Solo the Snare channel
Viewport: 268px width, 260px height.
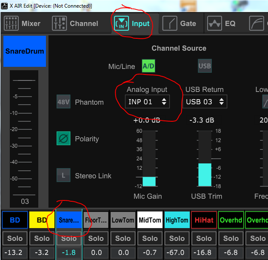tap(69, 238)
